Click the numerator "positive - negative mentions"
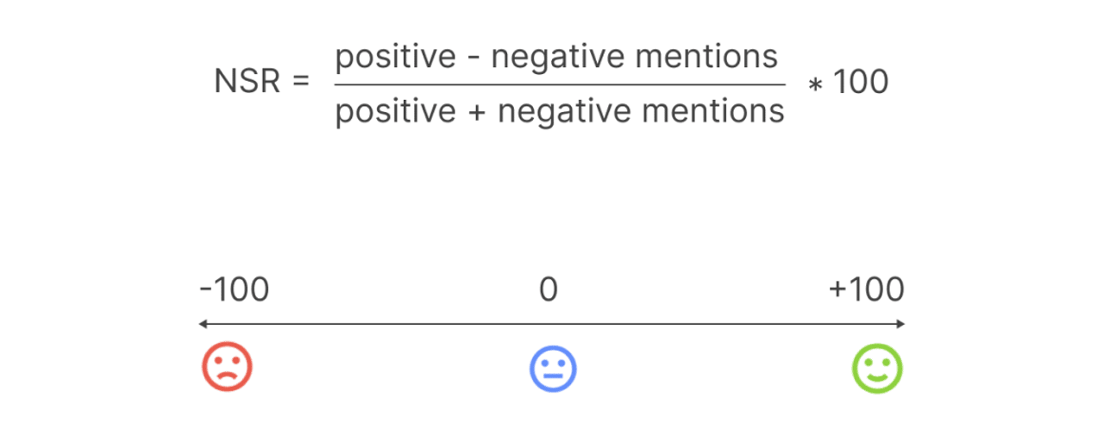Viewport: 1104px width, 435px height. click(x=556, y=58)
